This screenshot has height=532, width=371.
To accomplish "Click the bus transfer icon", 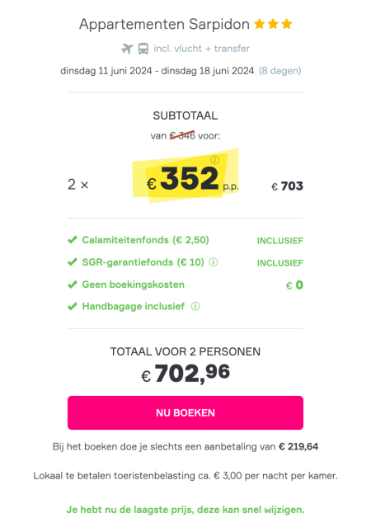I will tap(143, 49).
